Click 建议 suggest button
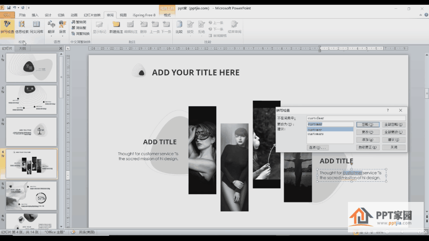429x241 pixels. point(393,140)
